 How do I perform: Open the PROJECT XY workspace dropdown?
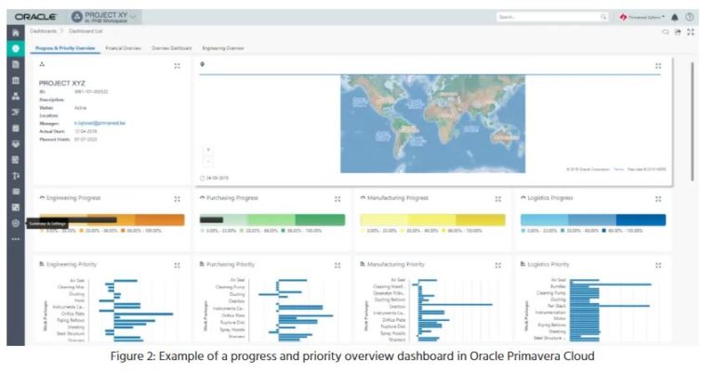pos(104,18)
